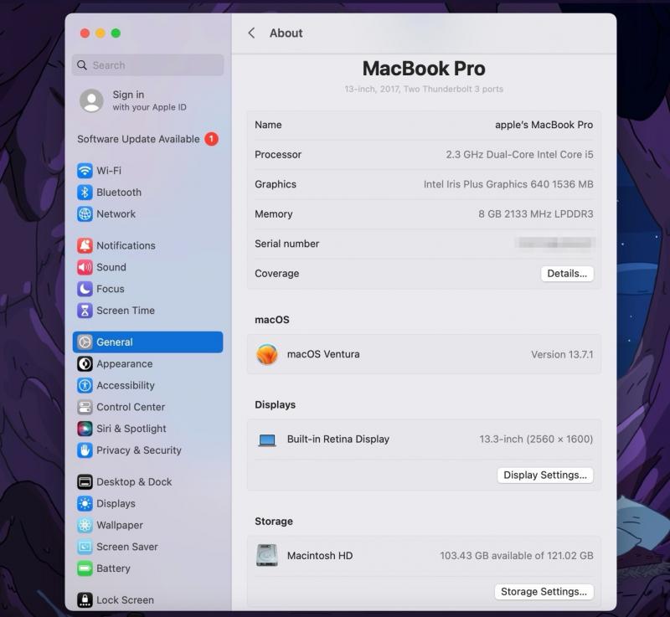Open the Appearance icon
Viewport: 670px width, 617px height.
(85, 364)
